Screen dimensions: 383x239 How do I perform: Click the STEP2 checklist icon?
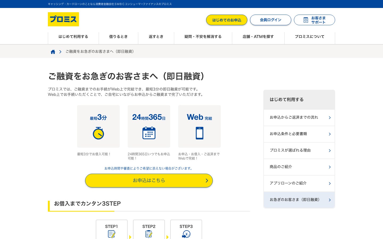(x=149, y=234)
